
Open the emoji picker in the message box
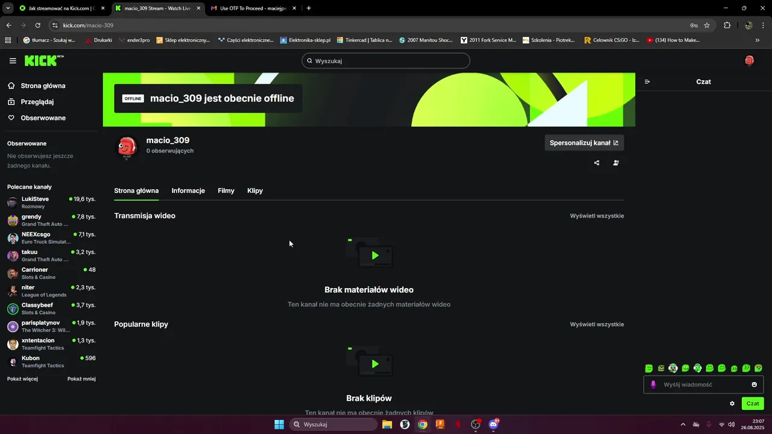(x=754, y=385)
